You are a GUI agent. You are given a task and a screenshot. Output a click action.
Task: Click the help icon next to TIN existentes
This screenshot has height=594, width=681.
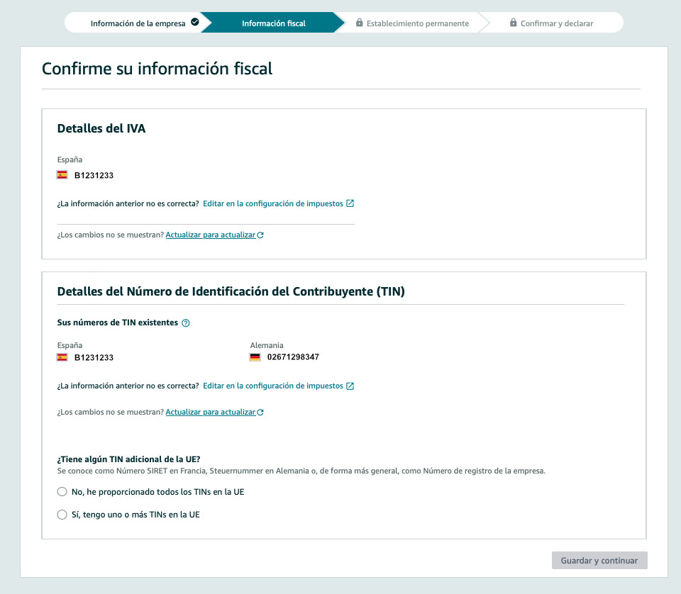click(x=185, y=323)
